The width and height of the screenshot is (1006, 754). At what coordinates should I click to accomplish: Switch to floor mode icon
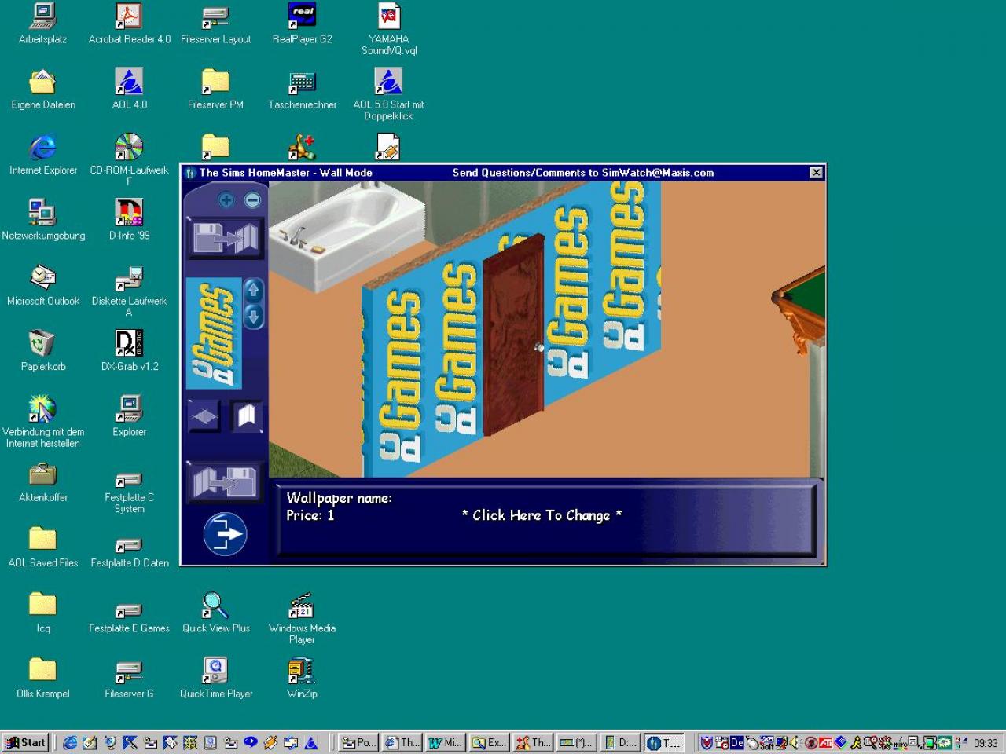click(x=204, y=416)
